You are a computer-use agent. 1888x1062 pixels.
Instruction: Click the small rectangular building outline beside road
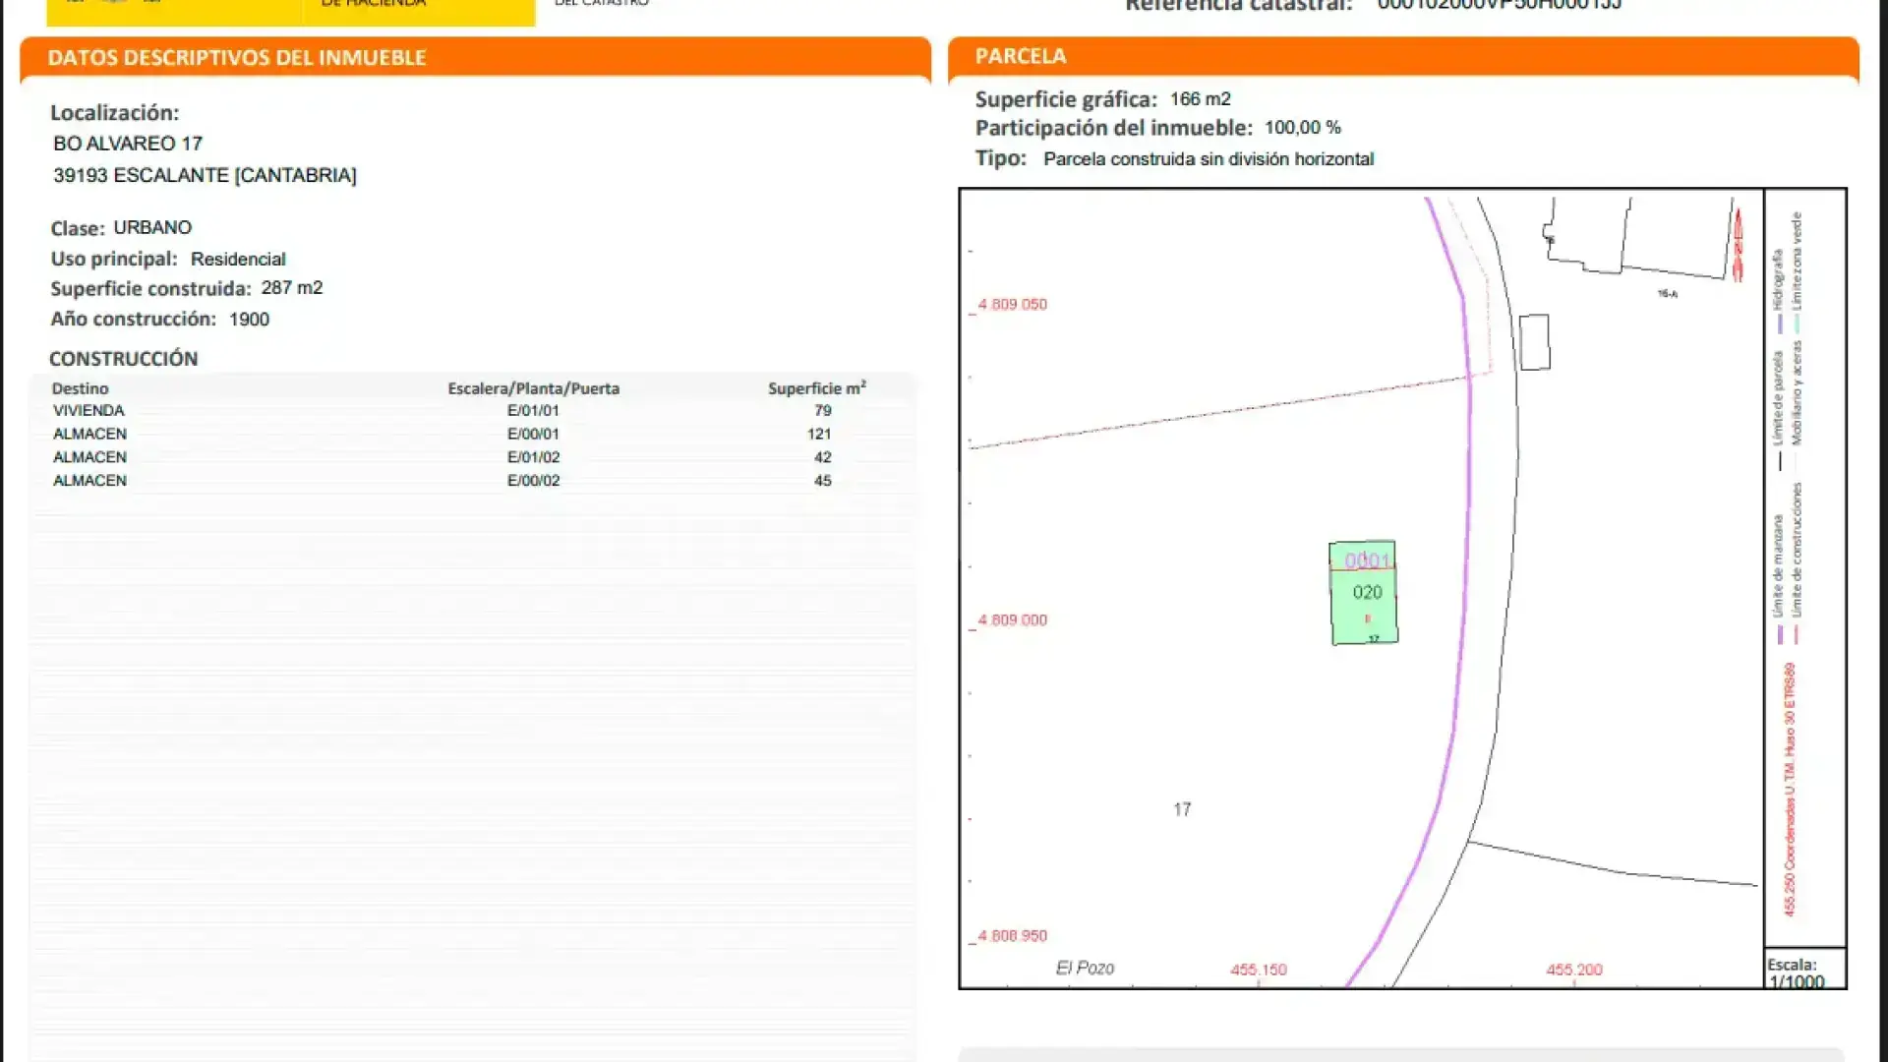(x=1534, y=342)
